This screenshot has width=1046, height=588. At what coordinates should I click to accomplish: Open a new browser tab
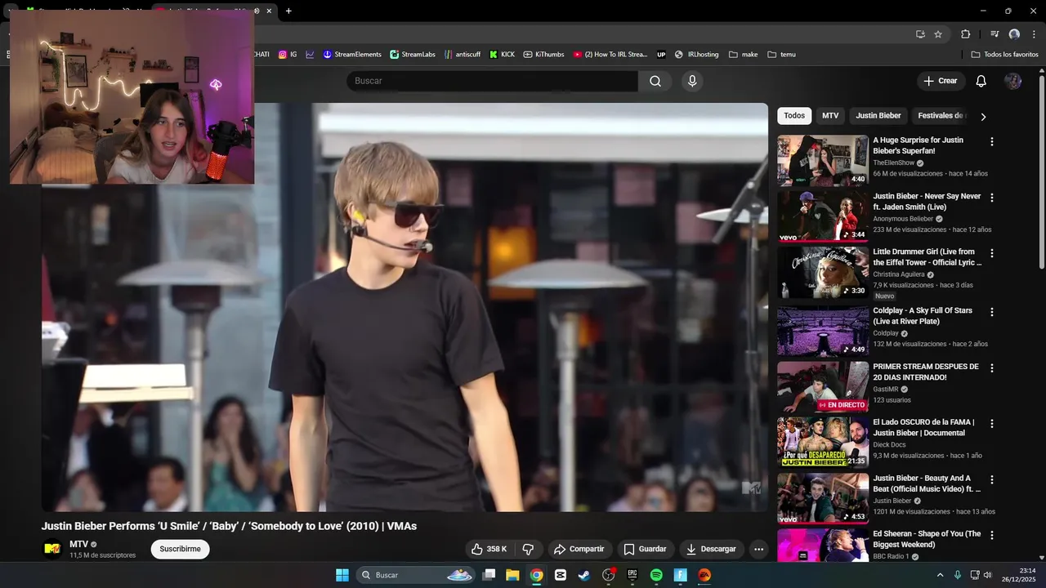(288, 11)
